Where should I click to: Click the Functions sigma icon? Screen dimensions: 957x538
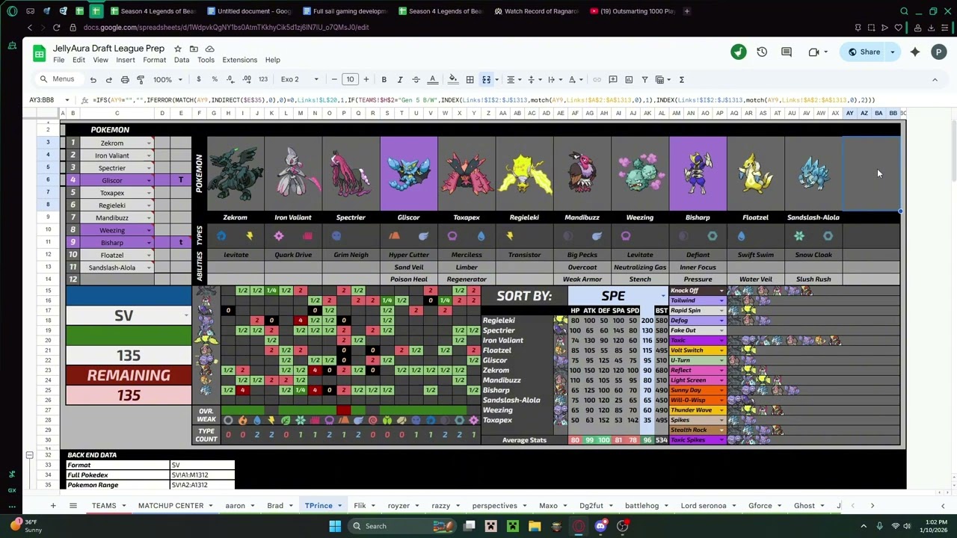tap(681, 79)
